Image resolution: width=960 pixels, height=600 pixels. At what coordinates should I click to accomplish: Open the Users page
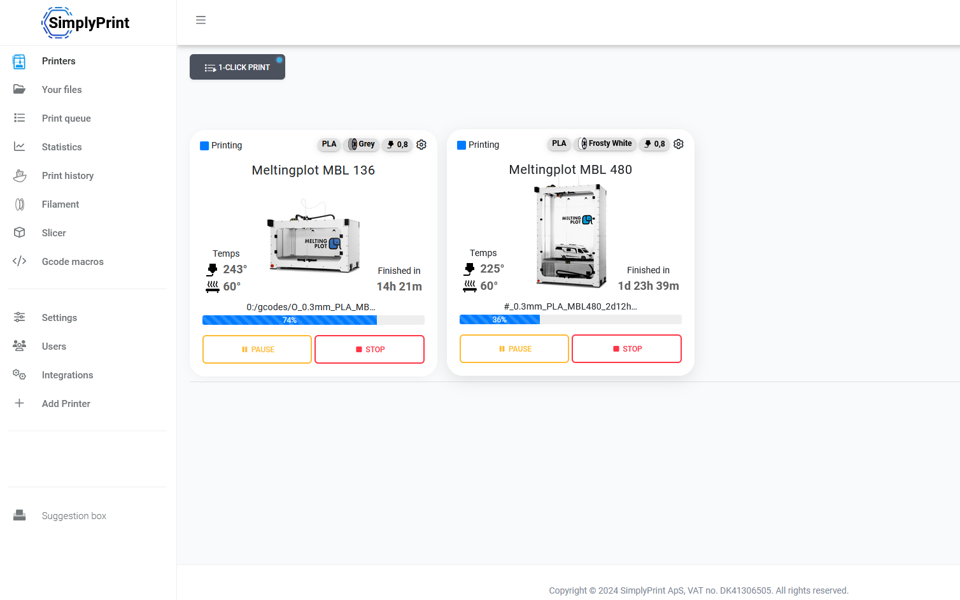(x=54, y=346)
